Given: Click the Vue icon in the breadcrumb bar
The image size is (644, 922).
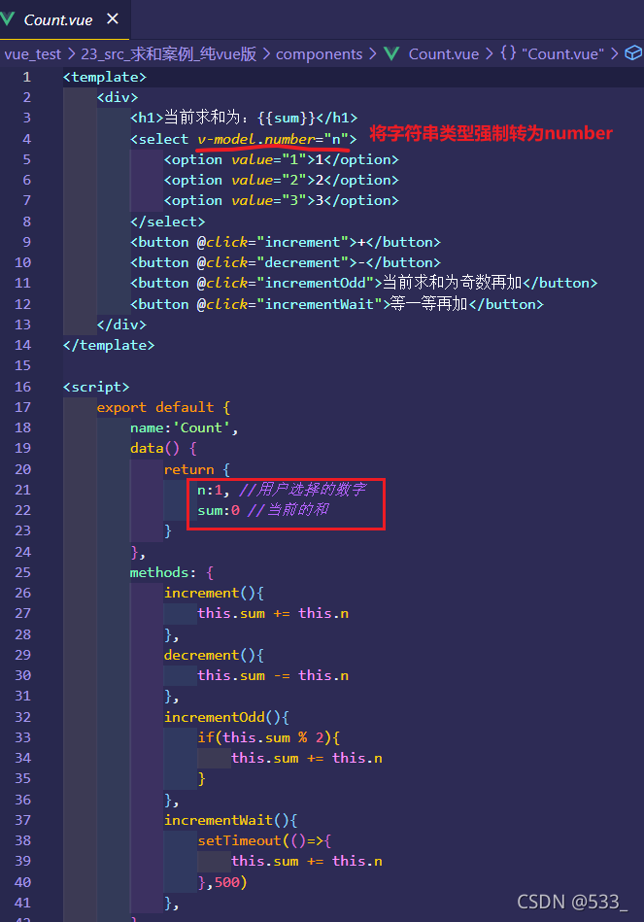Looking at the screenshot, I should pyautogui.click(x=391, y=54).
